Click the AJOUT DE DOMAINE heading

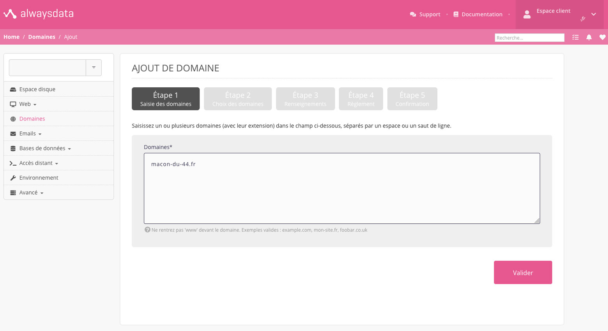click(x=175, y=68)
